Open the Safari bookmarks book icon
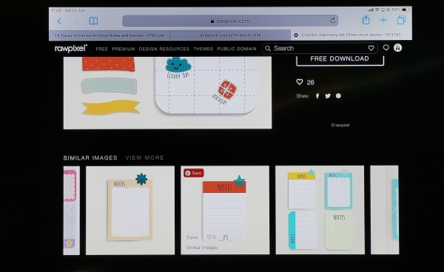The height and width of the screenshot is (272, 444). [93, 21]
